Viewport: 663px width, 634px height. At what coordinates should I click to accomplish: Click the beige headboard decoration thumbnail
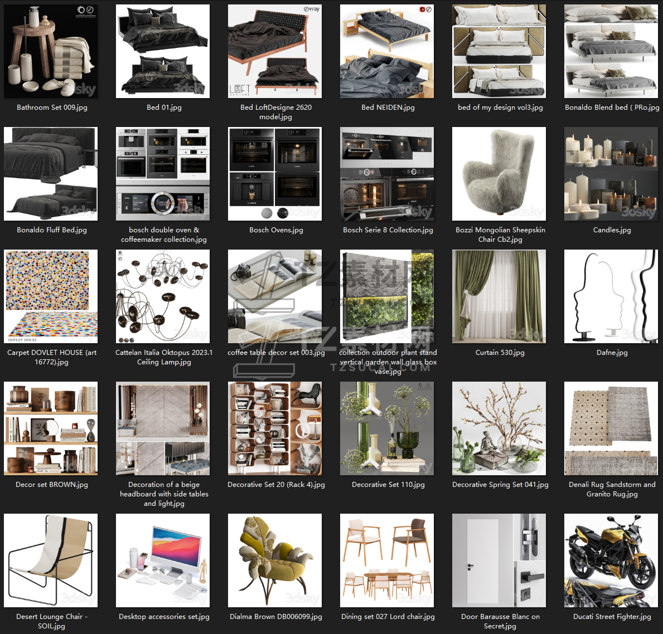[x=163, y=428]
